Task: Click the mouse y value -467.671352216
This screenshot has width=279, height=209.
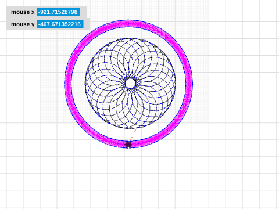Action: [60, 24]
